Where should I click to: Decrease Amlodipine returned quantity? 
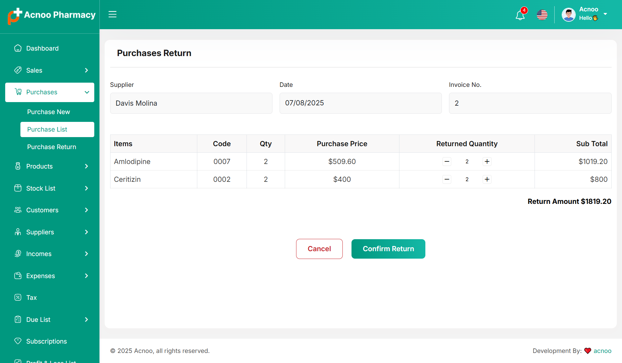pyautogui.click(x=447, y=161)
